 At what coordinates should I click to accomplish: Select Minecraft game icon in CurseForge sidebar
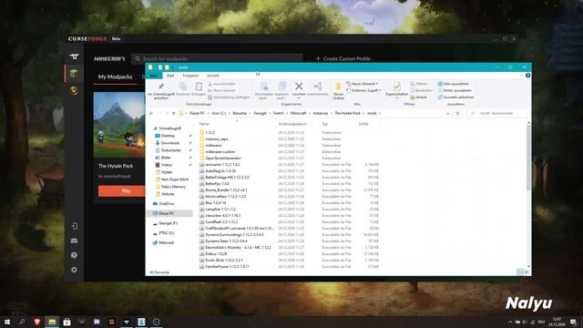pos(74,73)
